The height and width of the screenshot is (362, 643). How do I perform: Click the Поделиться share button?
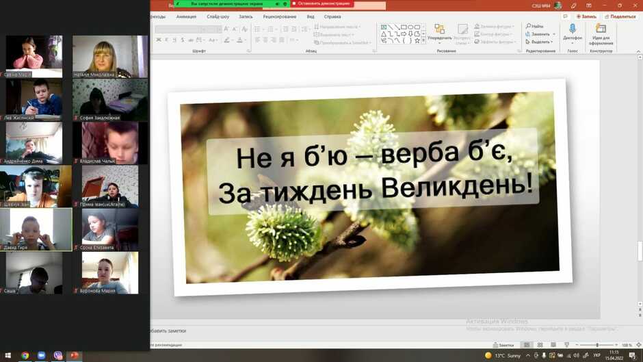pyautogui.click(x=620, y=16)
